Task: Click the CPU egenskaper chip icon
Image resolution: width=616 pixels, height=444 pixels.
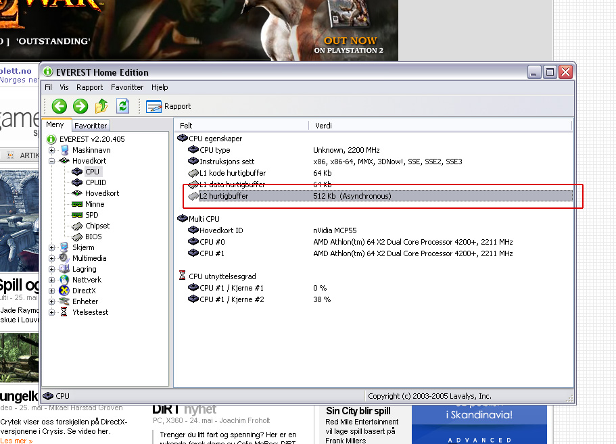Action: tap(183, 138)
